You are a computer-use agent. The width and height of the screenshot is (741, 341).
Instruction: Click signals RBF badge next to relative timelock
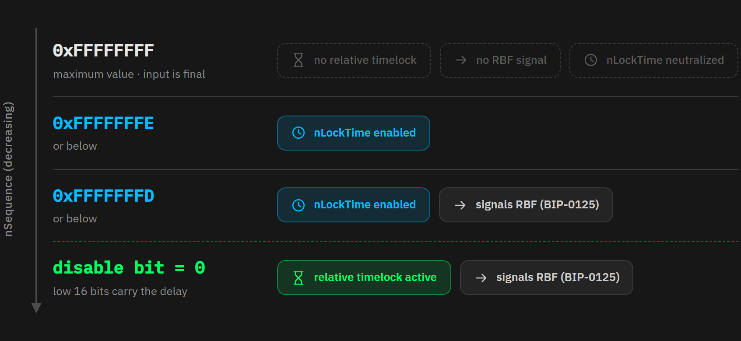click(547, 278)
